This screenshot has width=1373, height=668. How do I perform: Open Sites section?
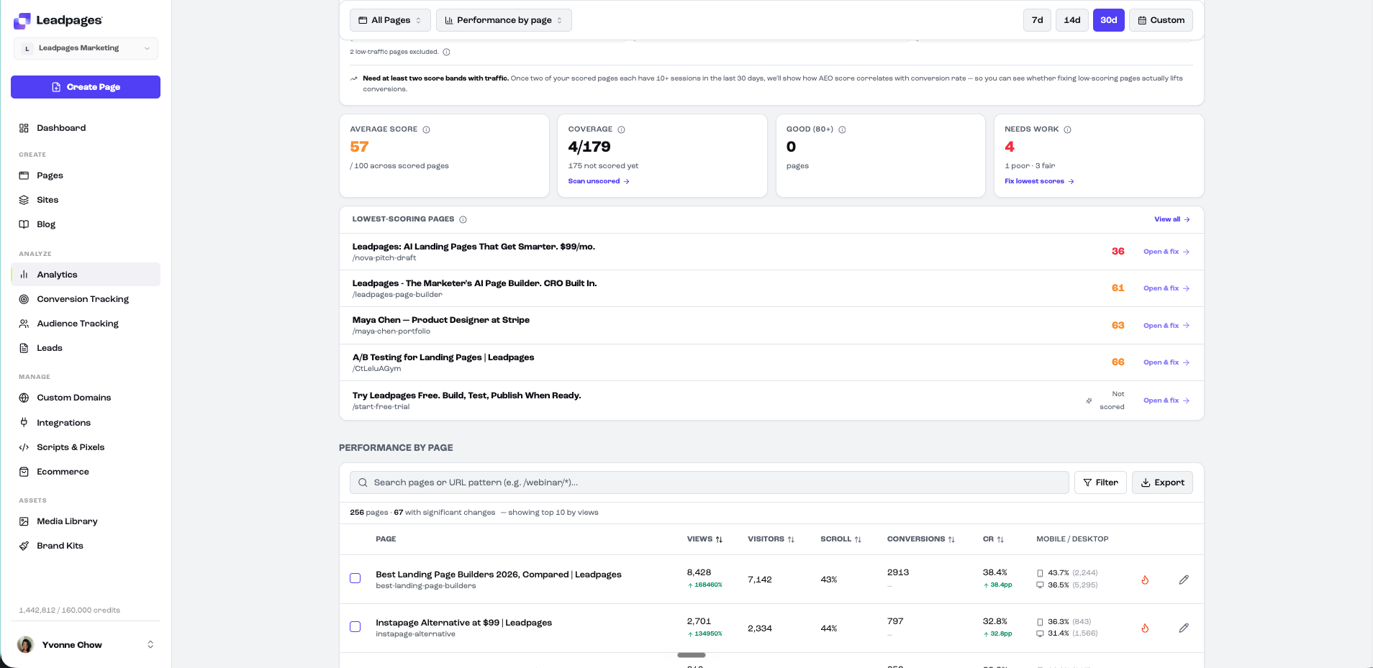(x=86, y=200)
